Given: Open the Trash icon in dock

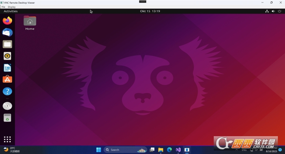Looking at the screenshot, I should coord(7,118).
